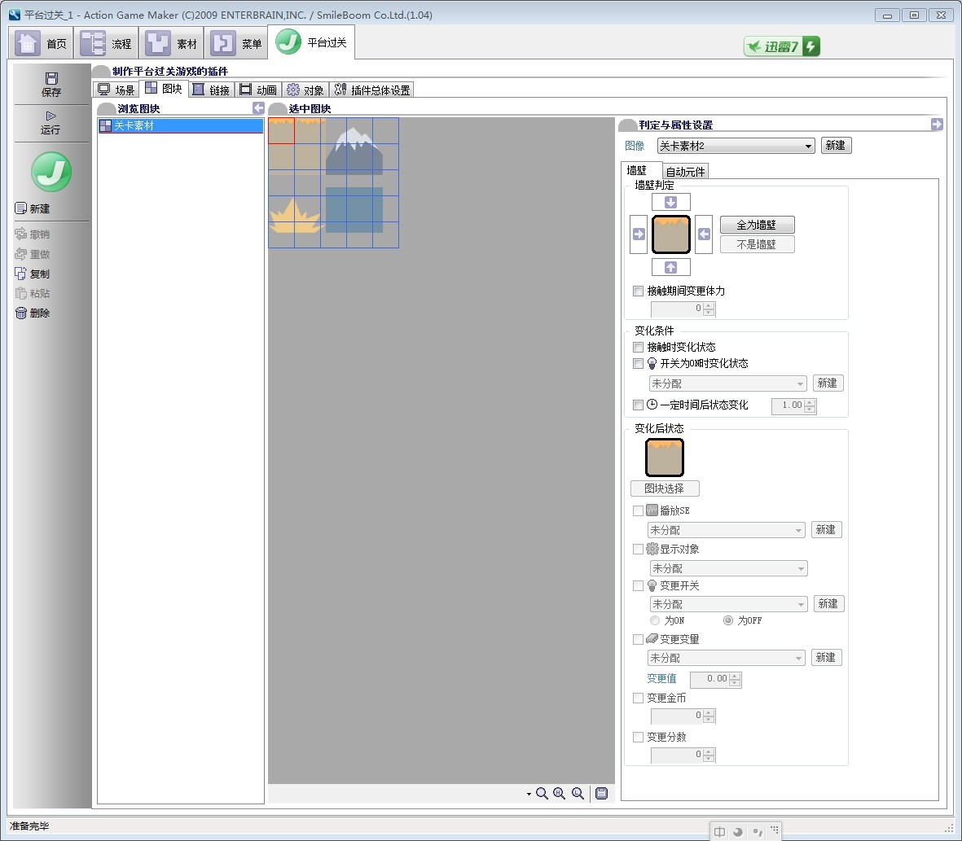Go to the 素材 main tab
Screen dimensions: 962x841
(x=172, y=43)
